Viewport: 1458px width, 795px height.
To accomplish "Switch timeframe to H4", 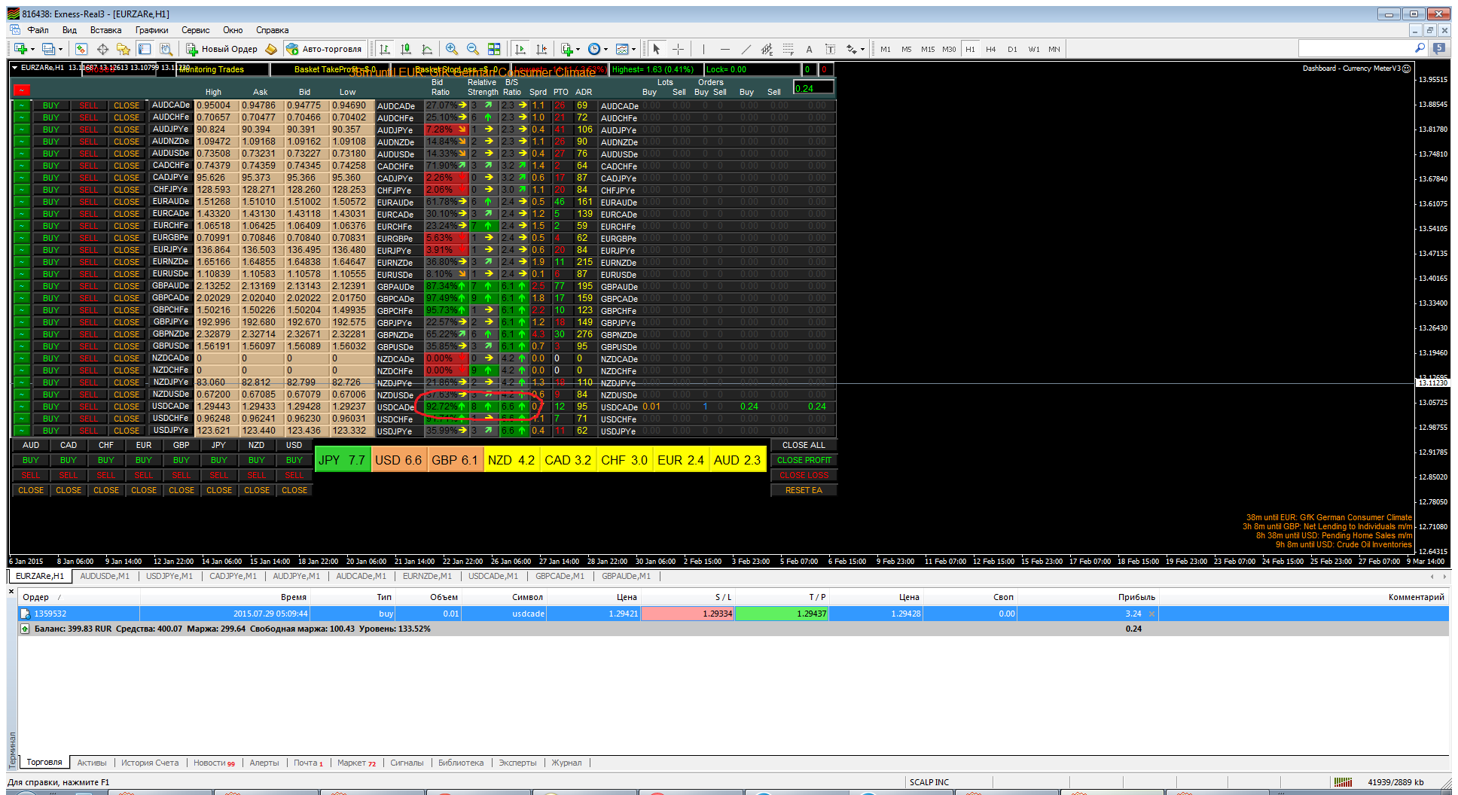I will [991, 49].
